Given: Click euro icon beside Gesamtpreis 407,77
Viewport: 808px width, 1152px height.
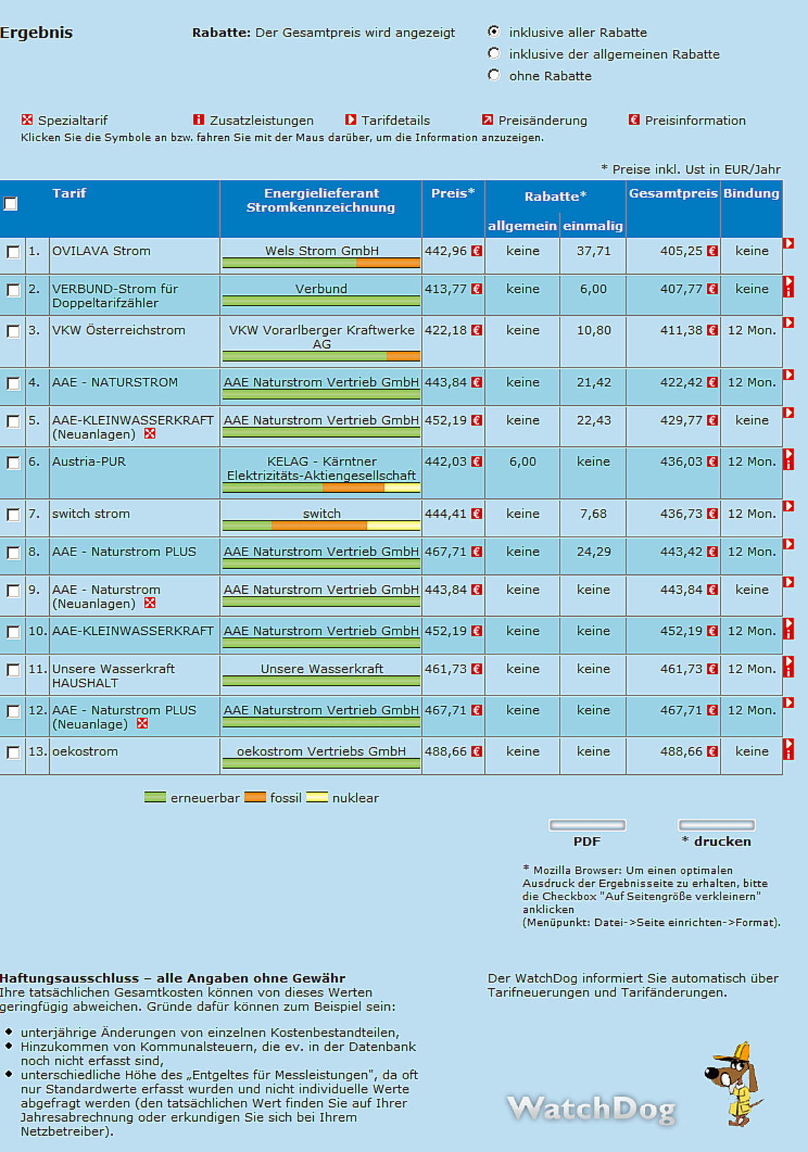Looking at the screenshot, I should tap(712, 289).
